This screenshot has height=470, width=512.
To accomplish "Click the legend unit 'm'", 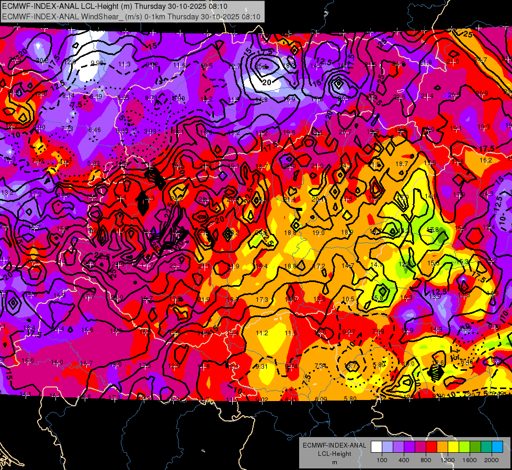I will coord(334,463).
